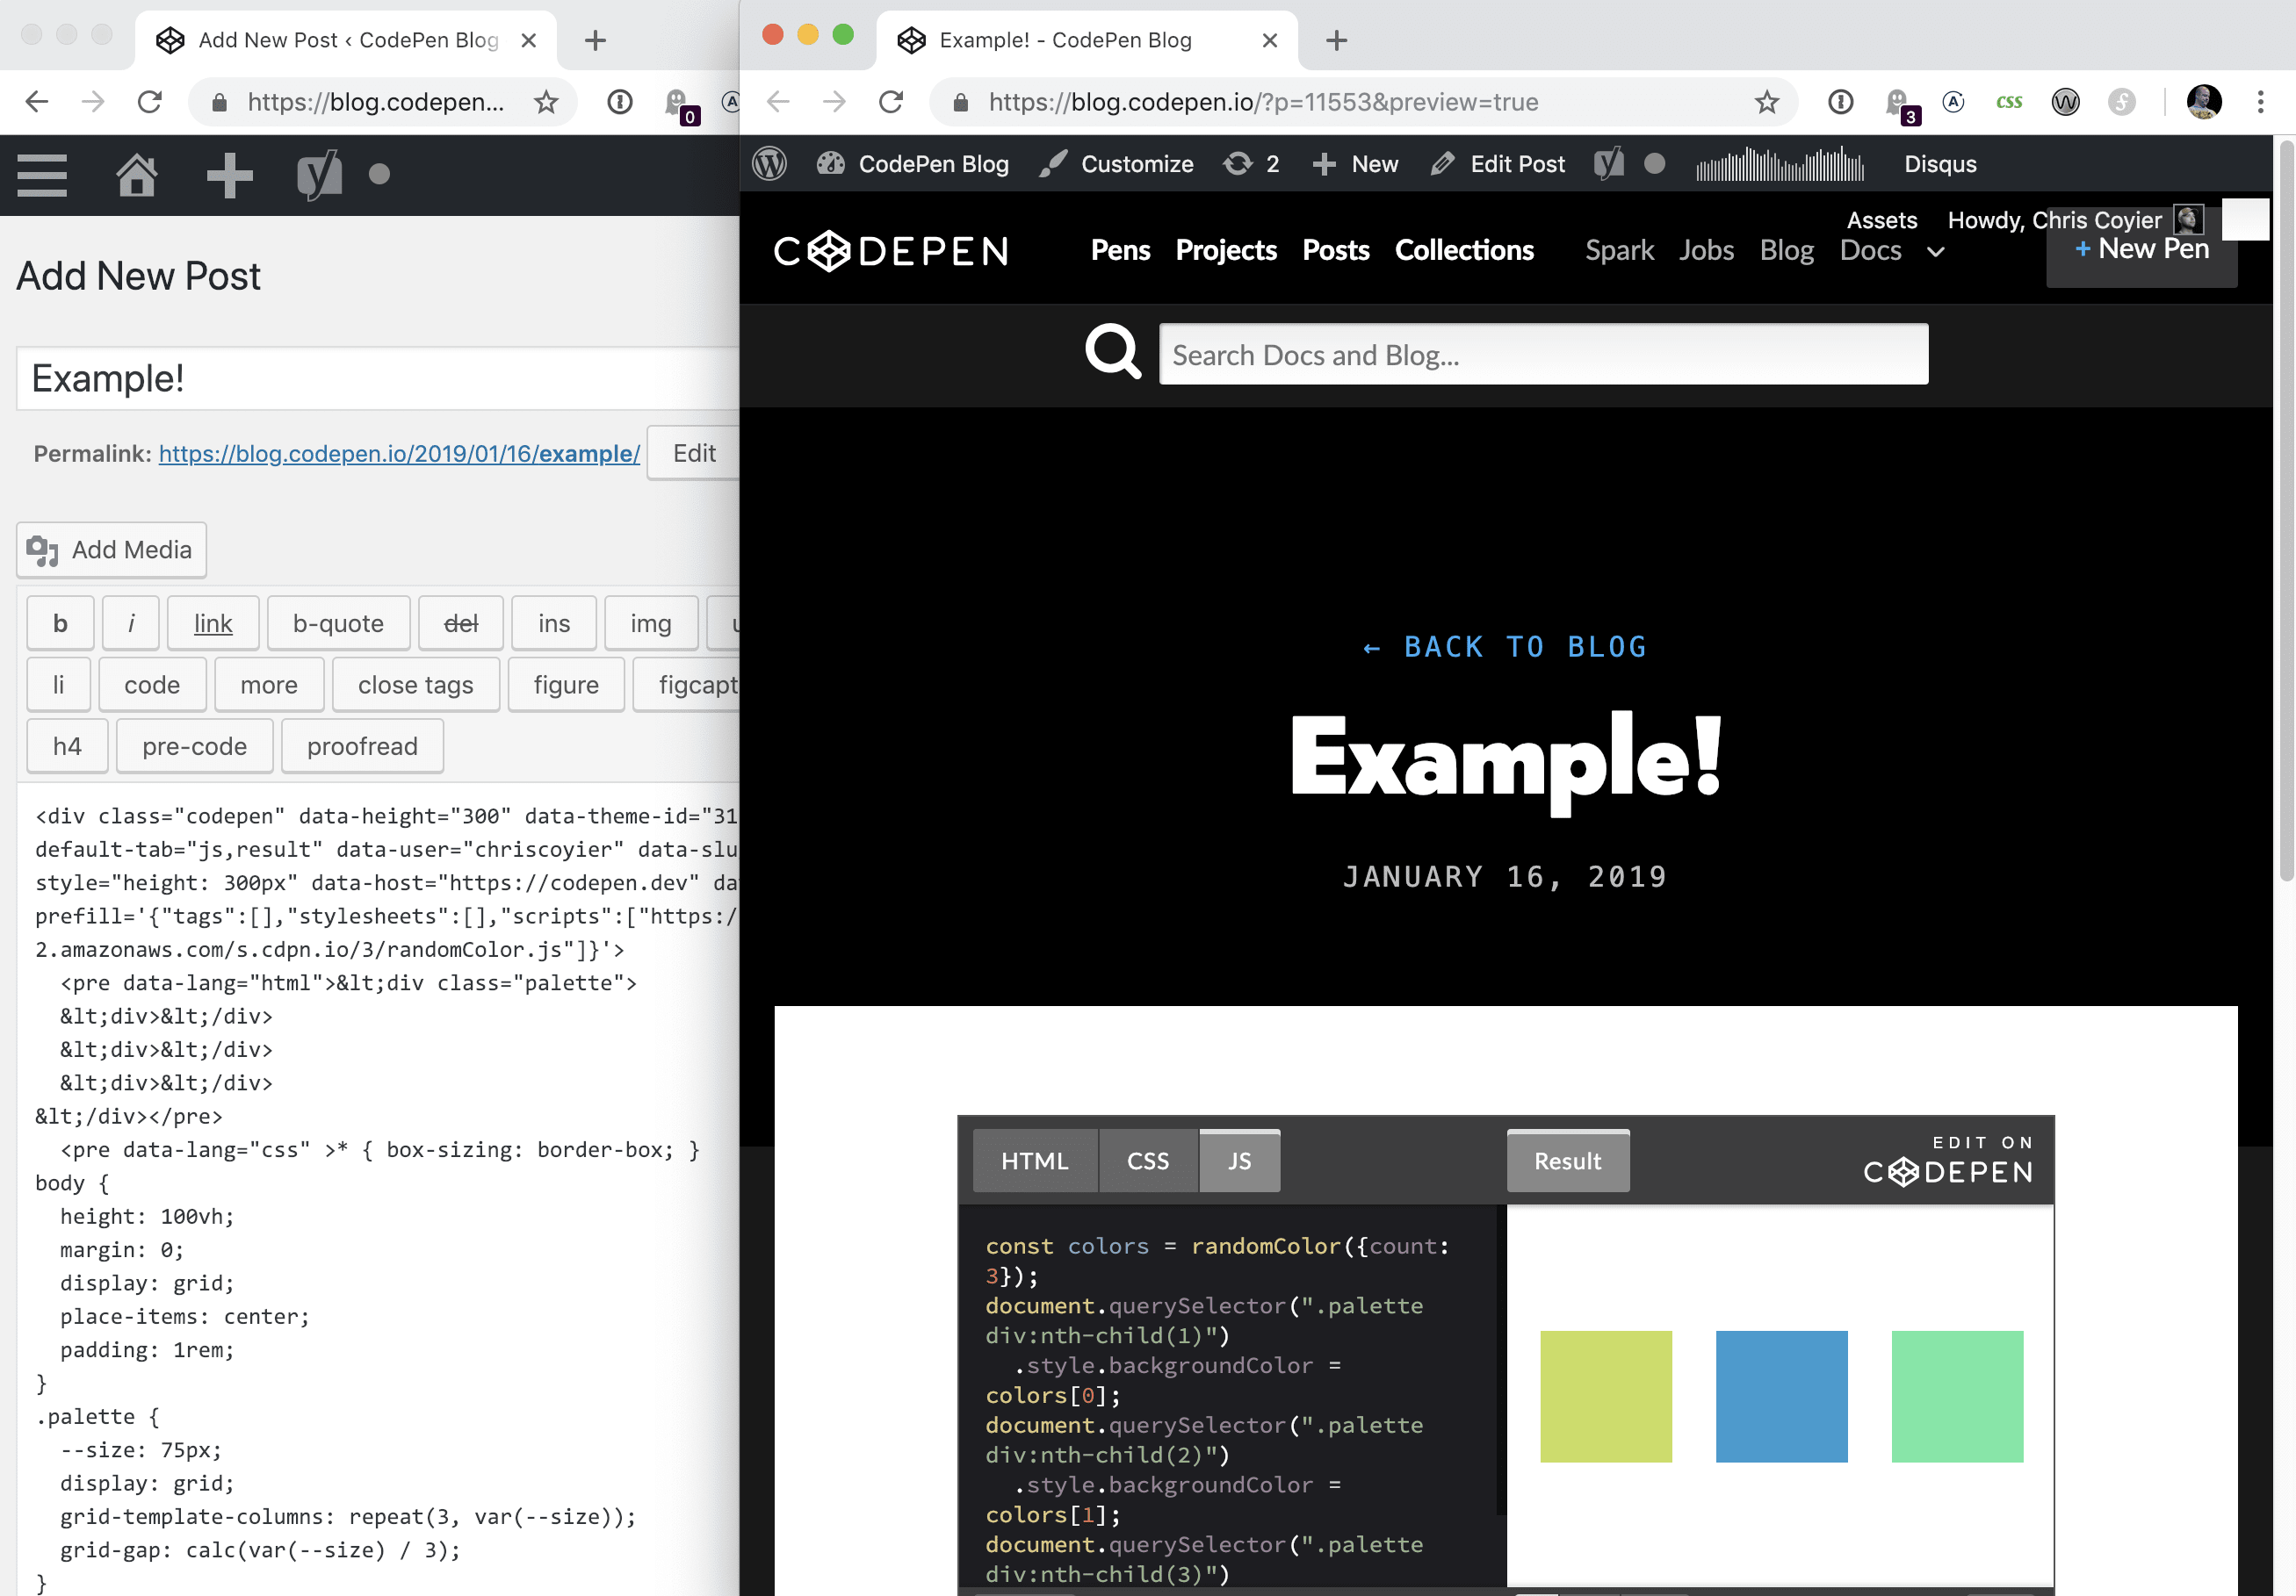Click the link quicktag button
This screenshot has width=2296, height=1596.
[x=213, y=622]
